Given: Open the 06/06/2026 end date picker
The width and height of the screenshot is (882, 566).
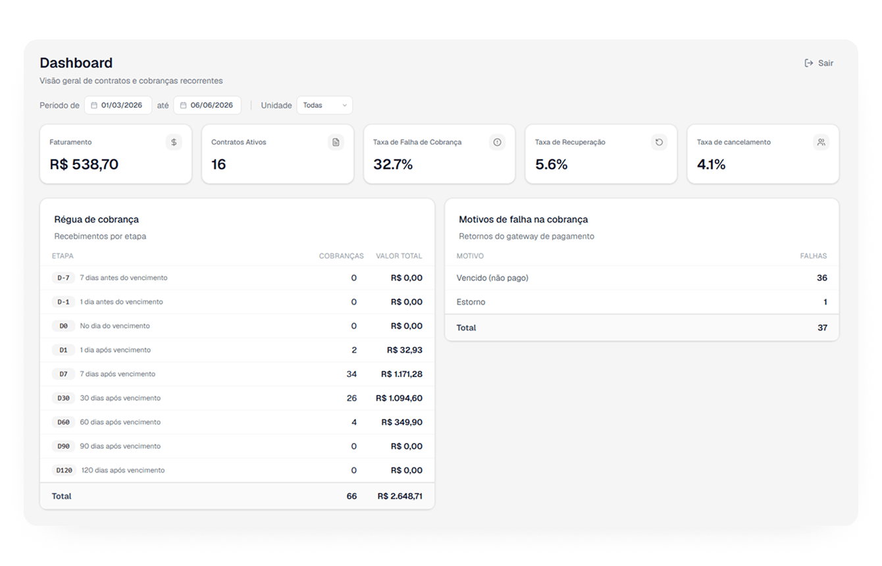Looking at the screenshot, I should (207, 105).
